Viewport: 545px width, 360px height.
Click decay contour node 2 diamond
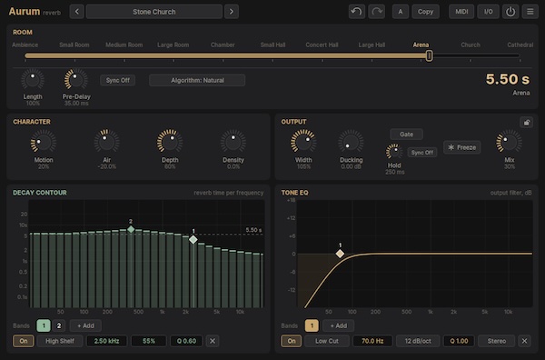131,229
